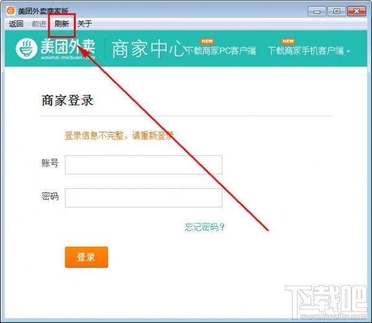Viewport: 372px width, 323px height.
Task: Focus the 账号 input field
Action: (x=143, y=165)
